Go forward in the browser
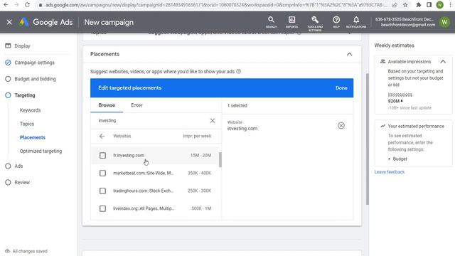The width and height of the screenshot is (455, 256). click(16, 5)
